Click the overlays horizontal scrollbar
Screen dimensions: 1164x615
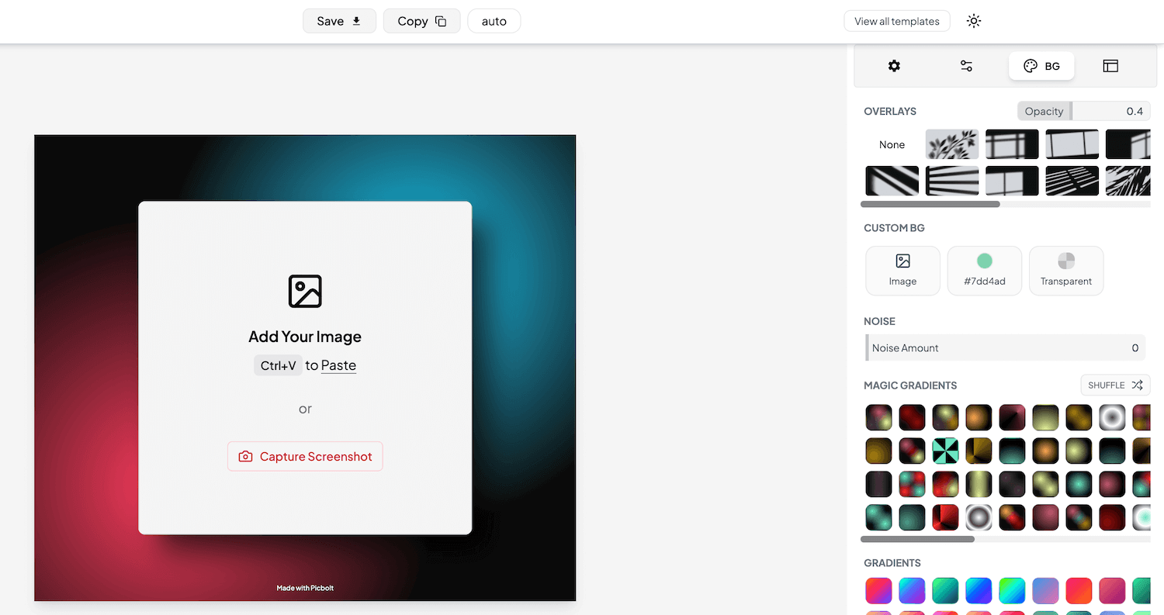click(x=930, y=204)
